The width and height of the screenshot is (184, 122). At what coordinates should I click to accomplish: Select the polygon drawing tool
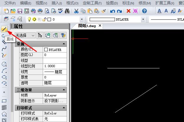[x=4, y=114]
